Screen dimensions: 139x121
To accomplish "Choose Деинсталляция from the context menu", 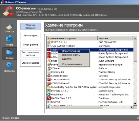I will point(74,51).
